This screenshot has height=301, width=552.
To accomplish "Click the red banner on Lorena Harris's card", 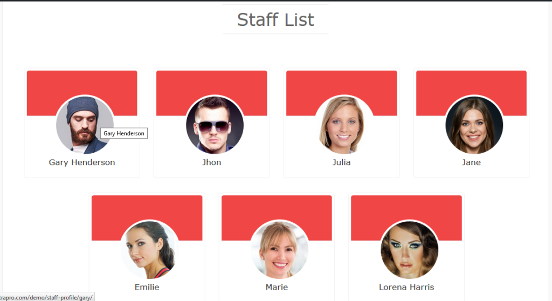I will pyautogui.click(x=406, y=207).
